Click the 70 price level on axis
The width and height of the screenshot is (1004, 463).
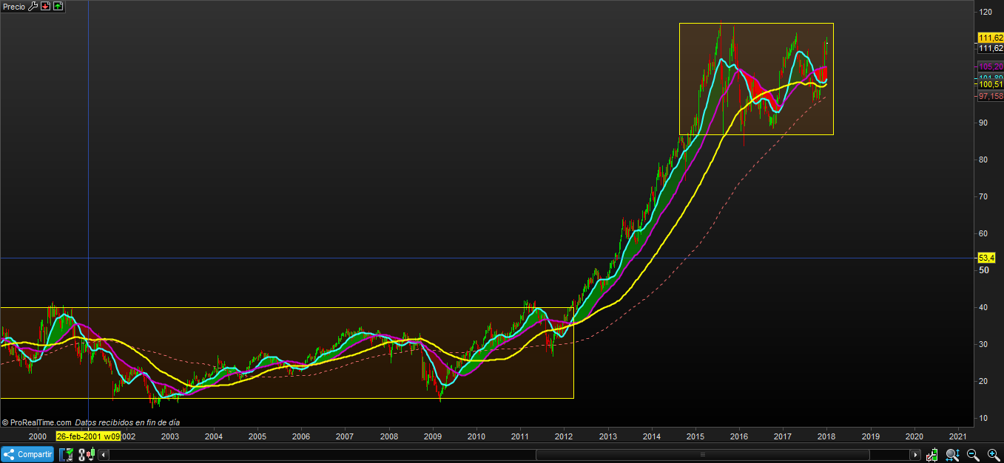pos(983,196)
